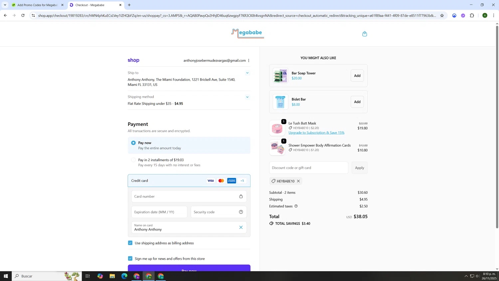Add Bidet Bar to order
This screenshot has width=499, height=281.
click(x=357, y=102)
